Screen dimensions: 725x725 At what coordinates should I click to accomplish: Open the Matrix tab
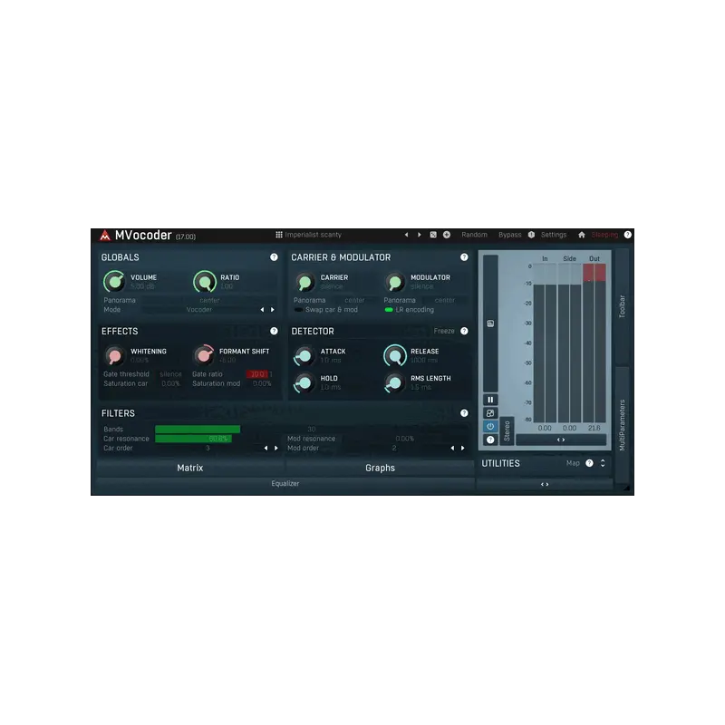coord(190,468)
